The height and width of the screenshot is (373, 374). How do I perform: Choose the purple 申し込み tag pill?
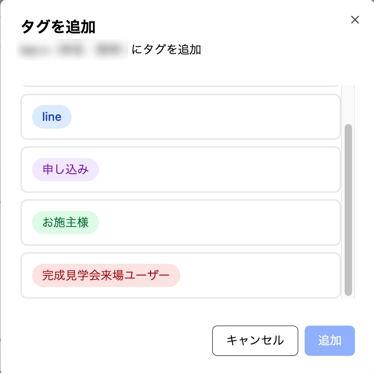click(x=66, y=170)
